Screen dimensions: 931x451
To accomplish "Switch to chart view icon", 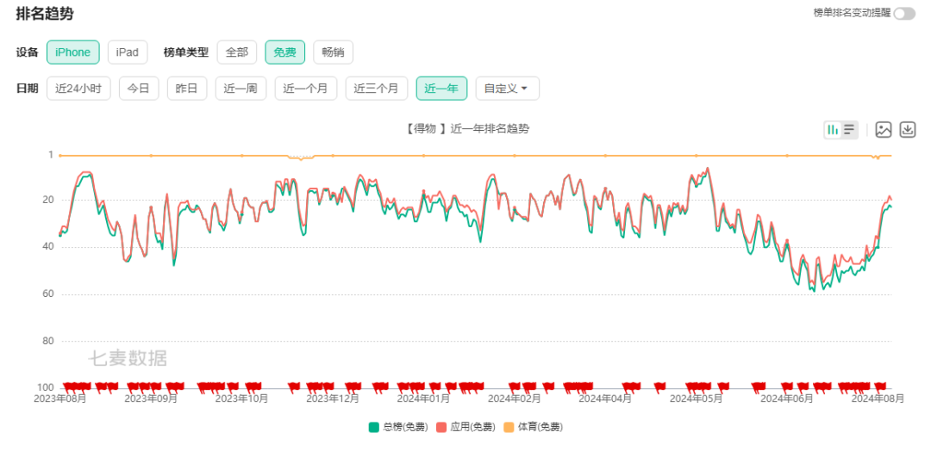I will tap(833, 130).
